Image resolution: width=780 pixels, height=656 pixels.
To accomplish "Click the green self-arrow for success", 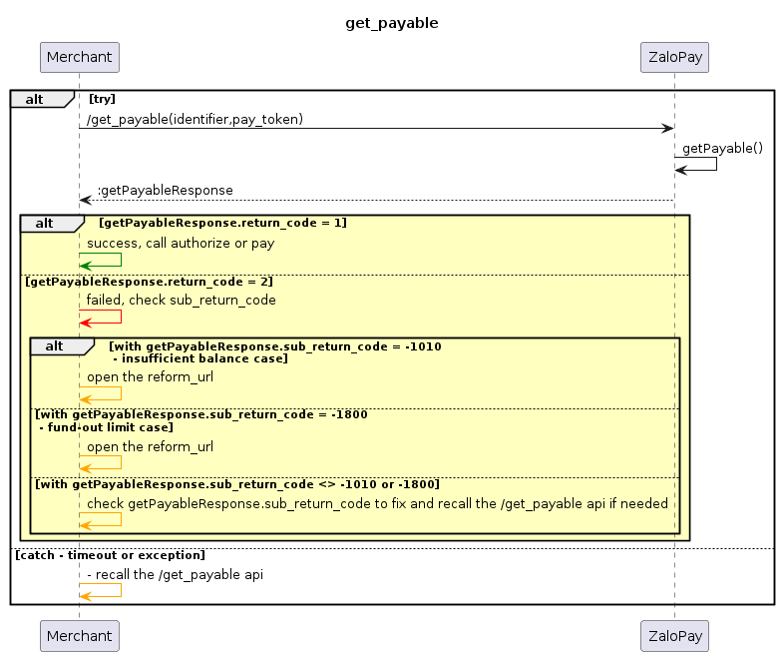I will [100, 260].
